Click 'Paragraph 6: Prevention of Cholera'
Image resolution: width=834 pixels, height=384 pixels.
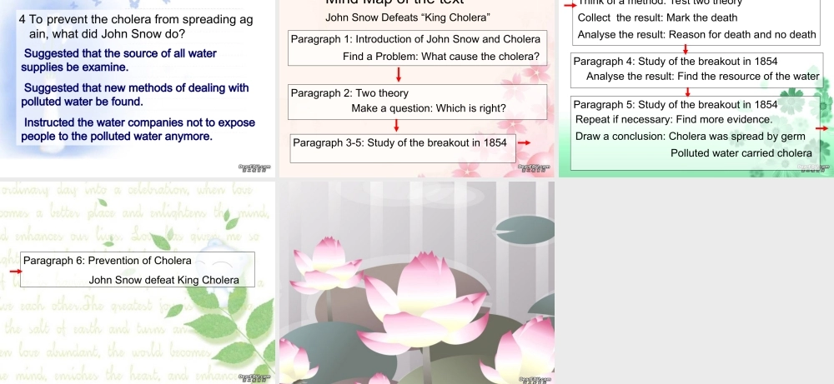point(108,261)
